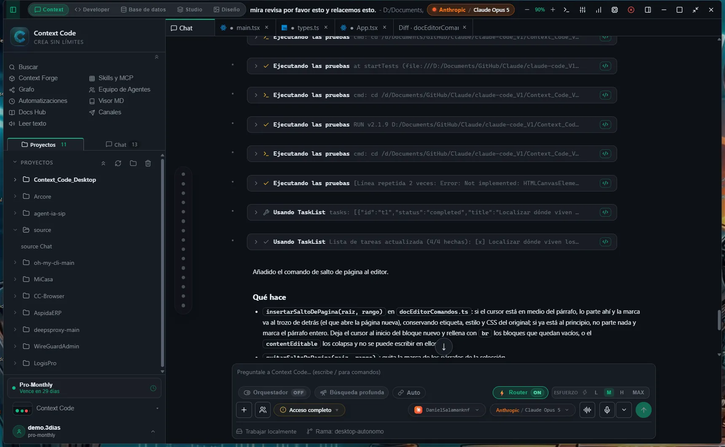Click the projects list scrollbar

point(162,262)
